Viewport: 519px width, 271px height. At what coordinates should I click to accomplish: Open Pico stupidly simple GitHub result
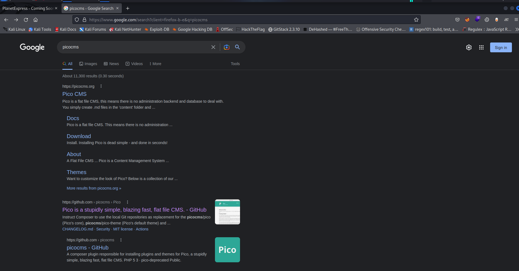134,210
